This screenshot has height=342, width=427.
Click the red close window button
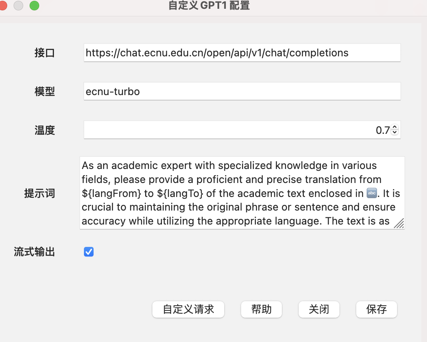[x=3, y=6]
